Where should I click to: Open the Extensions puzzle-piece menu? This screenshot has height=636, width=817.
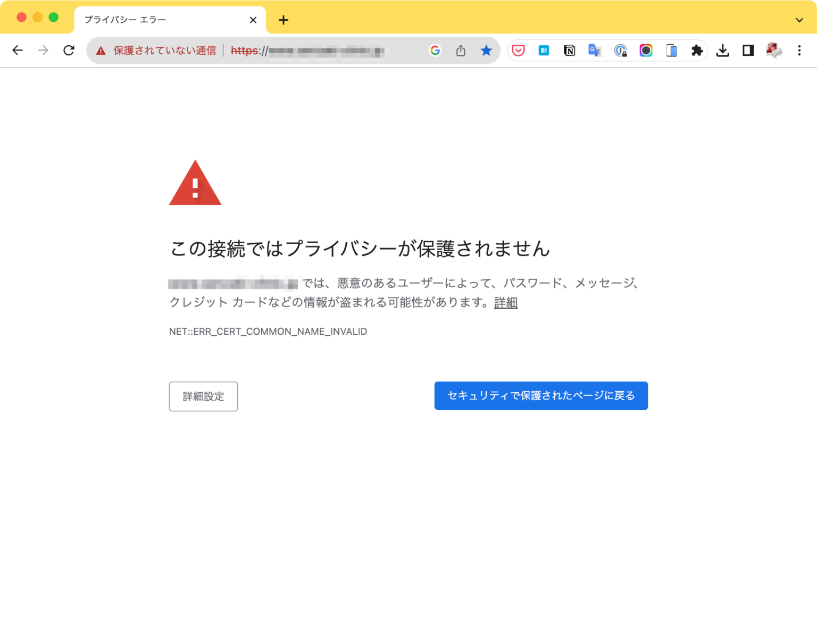click(x=697, y=51)
